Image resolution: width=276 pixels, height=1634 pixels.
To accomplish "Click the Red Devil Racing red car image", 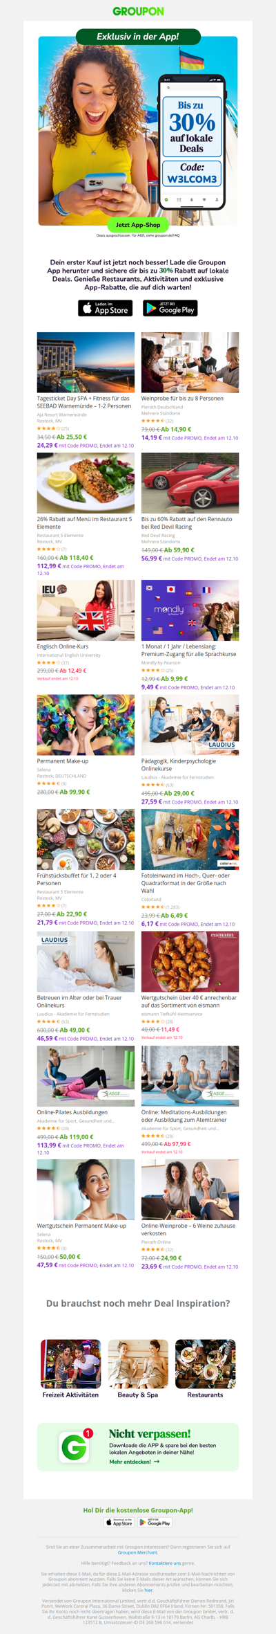I will point(190,483).
